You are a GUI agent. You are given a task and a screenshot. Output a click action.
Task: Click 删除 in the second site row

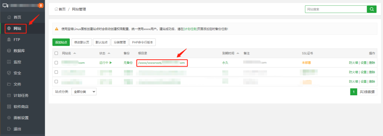click(372, 72)
